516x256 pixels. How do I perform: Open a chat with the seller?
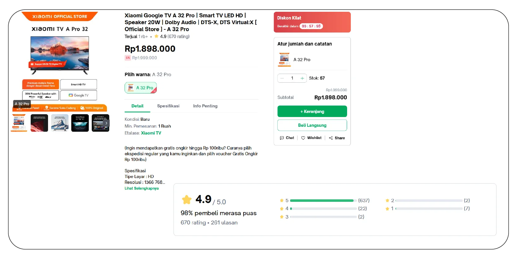pos(287,138)
